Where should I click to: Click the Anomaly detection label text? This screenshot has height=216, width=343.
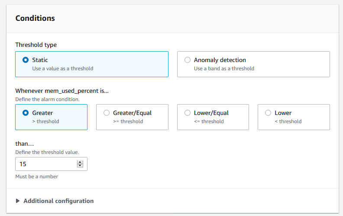[220, 60]
